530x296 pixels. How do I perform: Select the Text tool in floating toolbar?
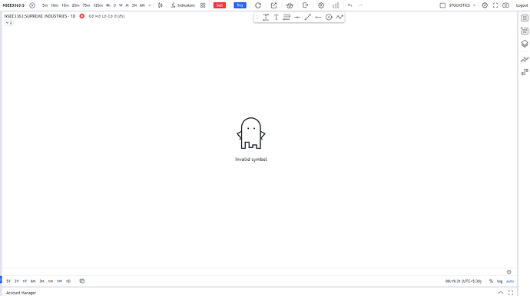[x=277, y=17]
